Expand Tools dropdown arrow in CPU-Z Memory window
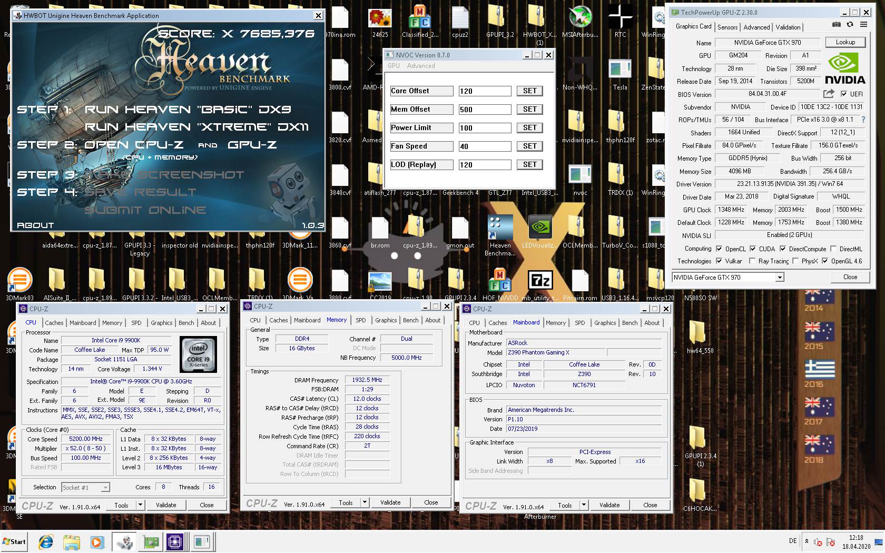The image size is (885, 553). (x=365, y=502)
